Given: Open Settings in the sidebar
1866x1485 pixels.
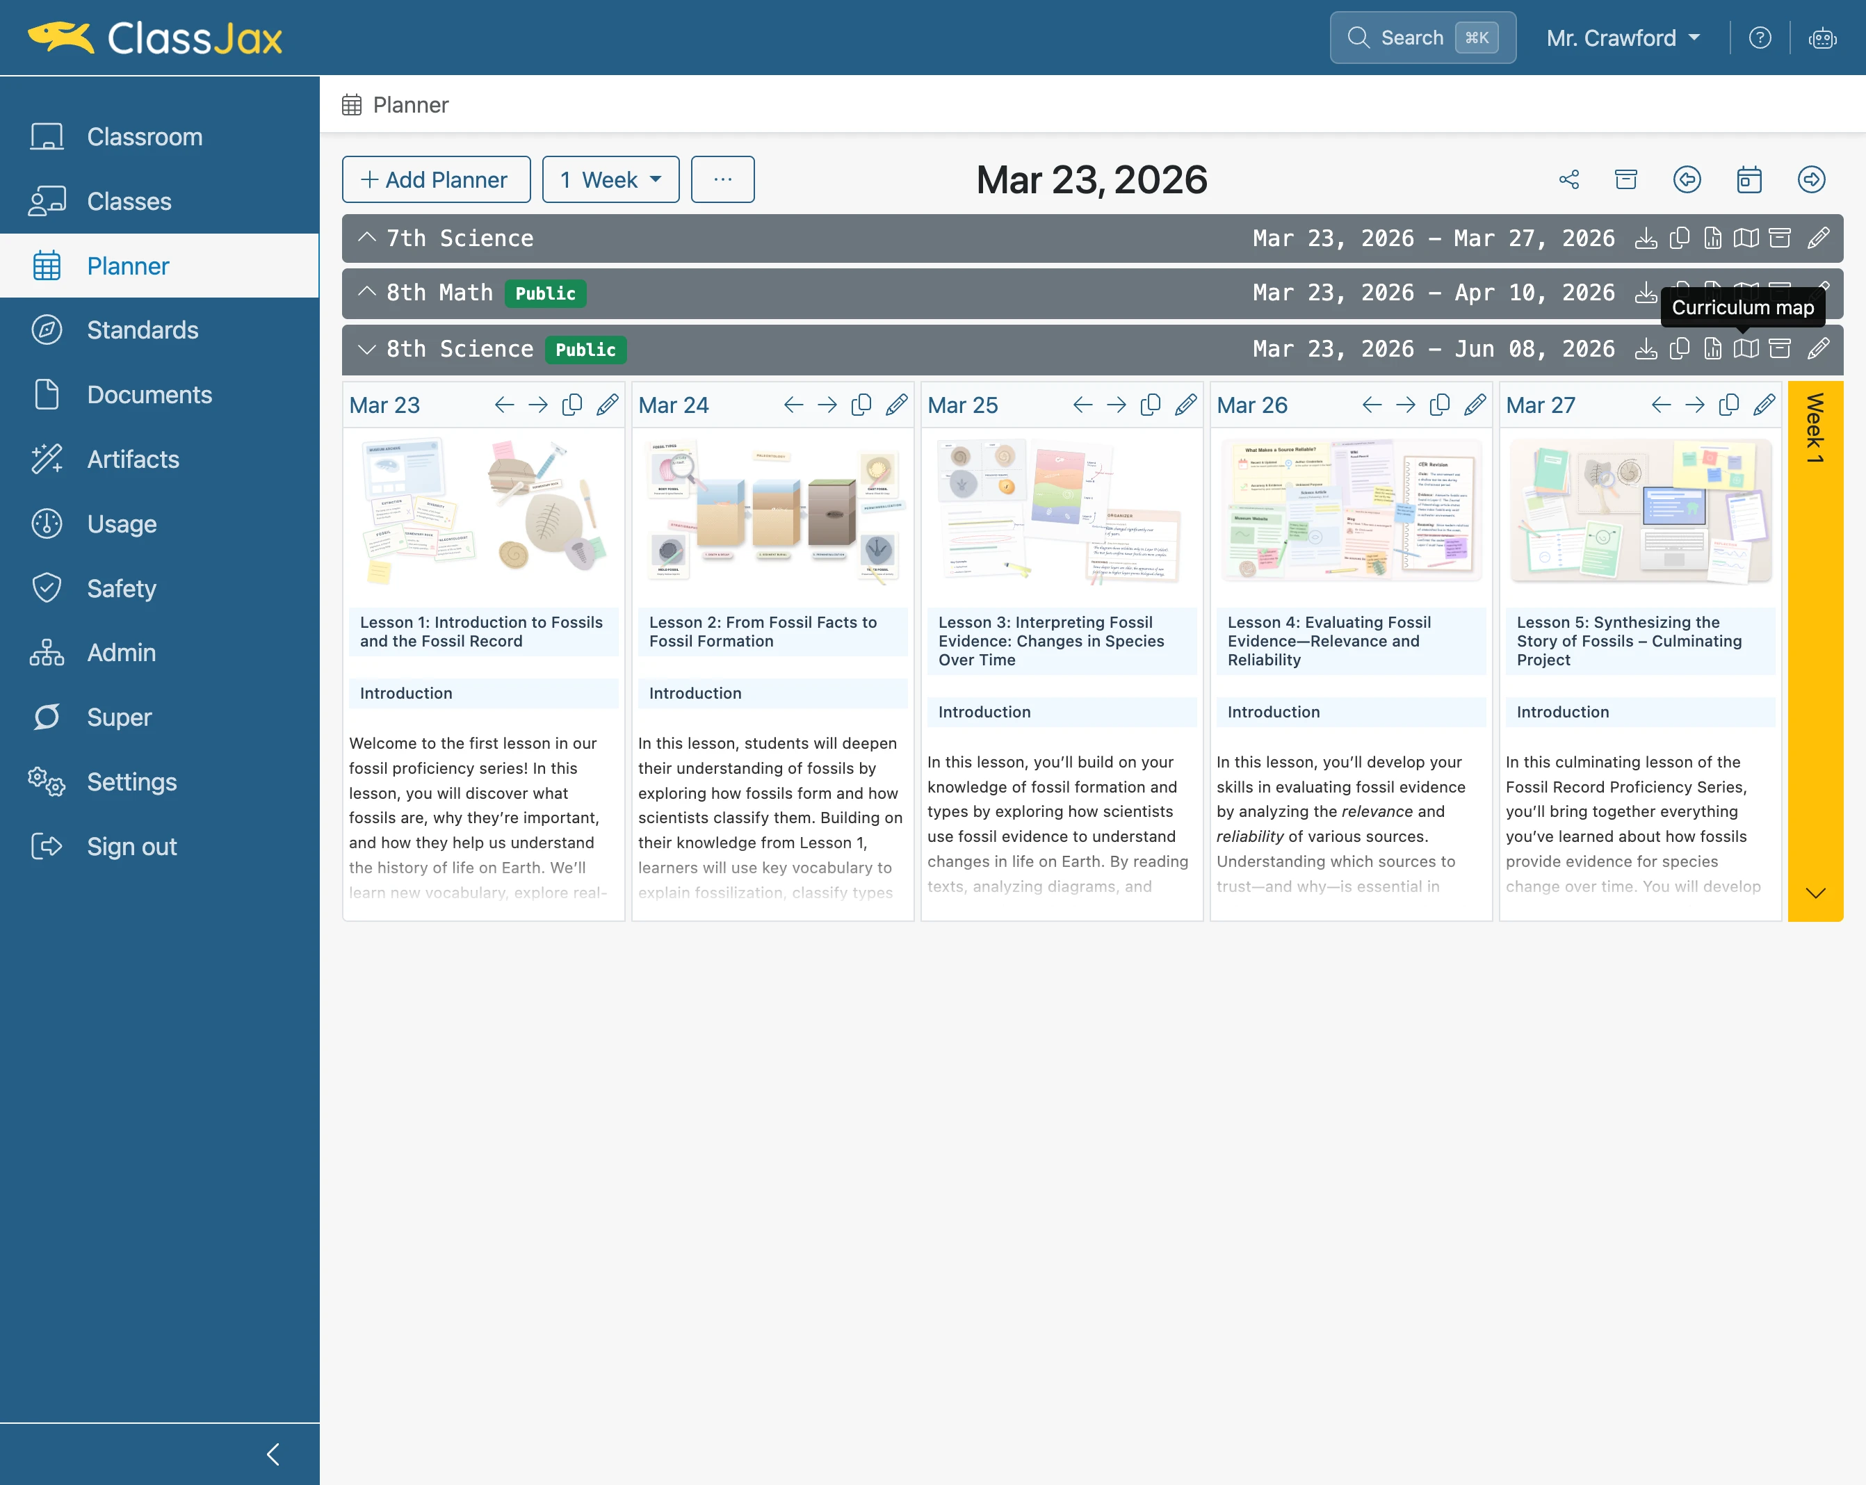Looking at the screenshot, I should pyautogui.click(x=160, y=781).
